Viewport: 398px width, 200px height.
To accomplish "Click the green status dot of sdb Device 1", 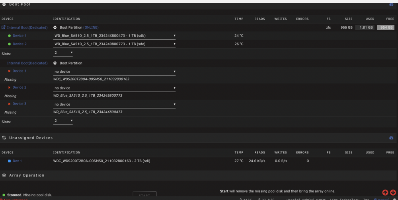I will tap(10, 36).
